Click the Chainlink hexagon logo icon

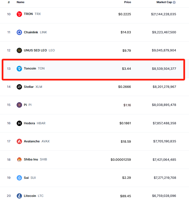coord(19,32)
